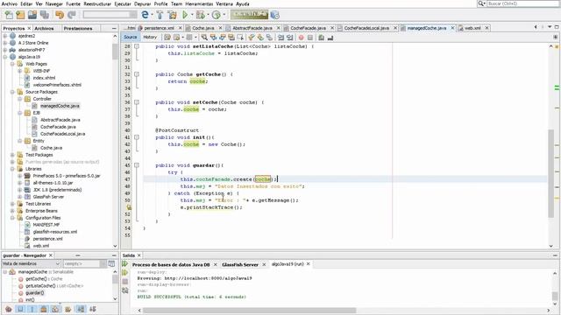Toggle Show Static Members filter in Navigator

[x=32, y=309]
